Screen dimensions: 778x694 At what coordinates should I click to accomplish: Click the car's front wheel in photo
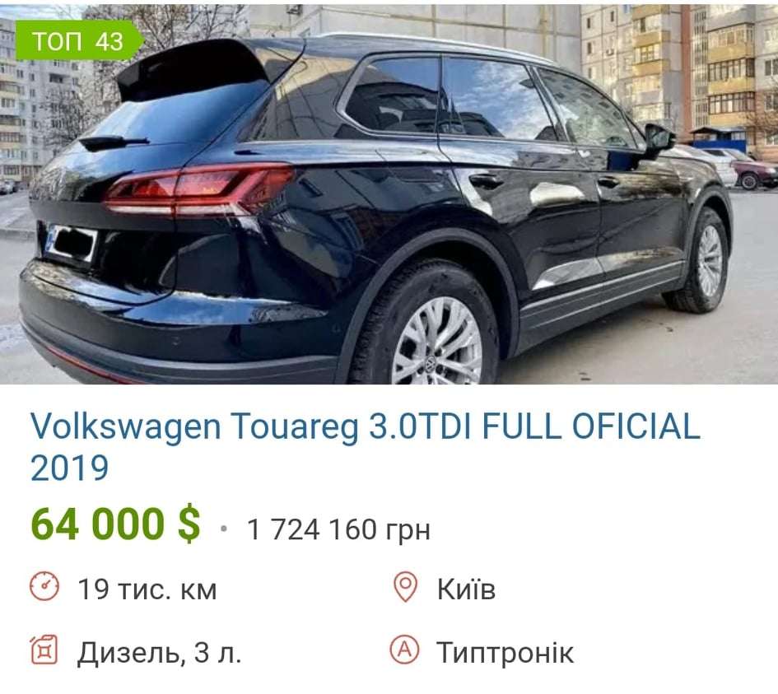point(702,260)
